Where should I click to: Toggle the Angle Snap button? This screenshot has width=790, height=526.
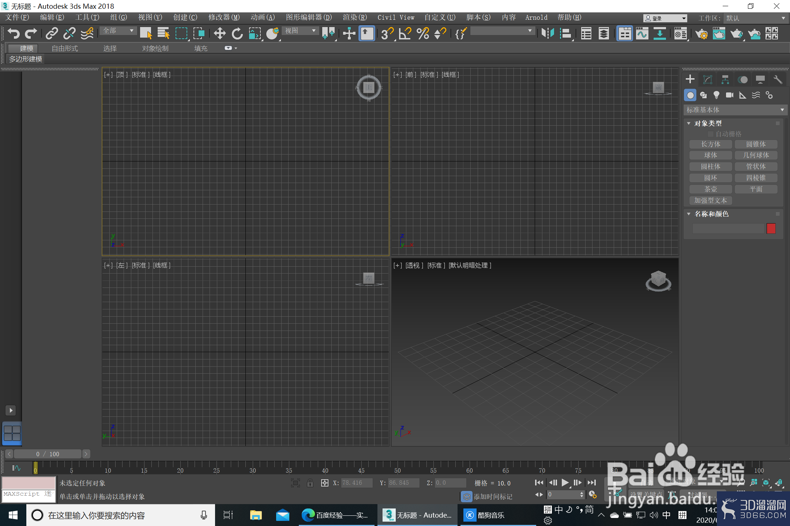tap(405, 34)
